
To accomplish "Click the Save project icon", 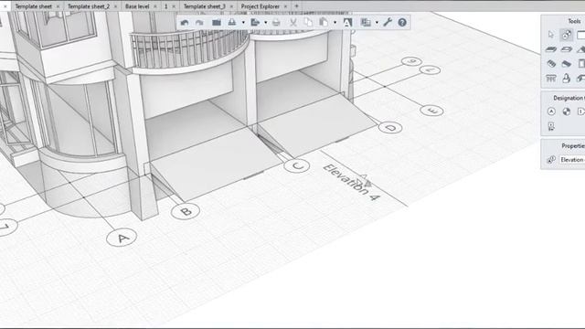I will pyautogui.click(x=232, y=23).
